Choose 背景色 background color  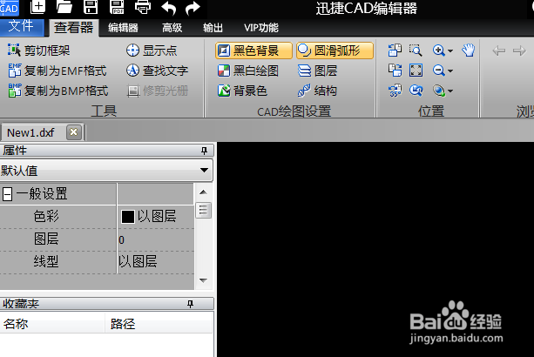[242, 91]
